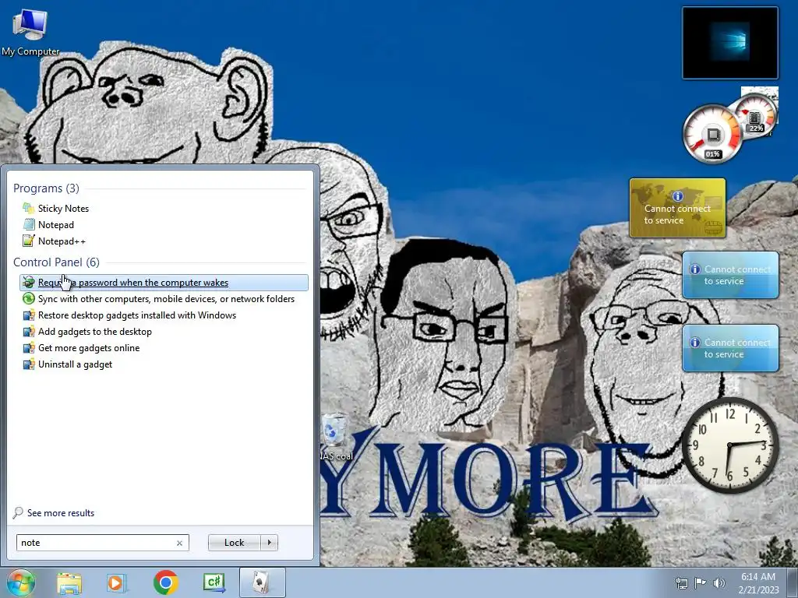The width and height of the screenshot is (798, 598).
Task: Click icon beside 'Restore desktop gadgets'
Action: click(x=29, y=315)
